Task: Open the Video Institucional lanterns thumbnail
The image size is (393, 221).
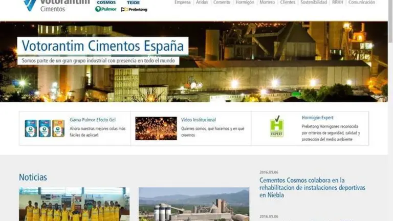Action: pos(156,128)
